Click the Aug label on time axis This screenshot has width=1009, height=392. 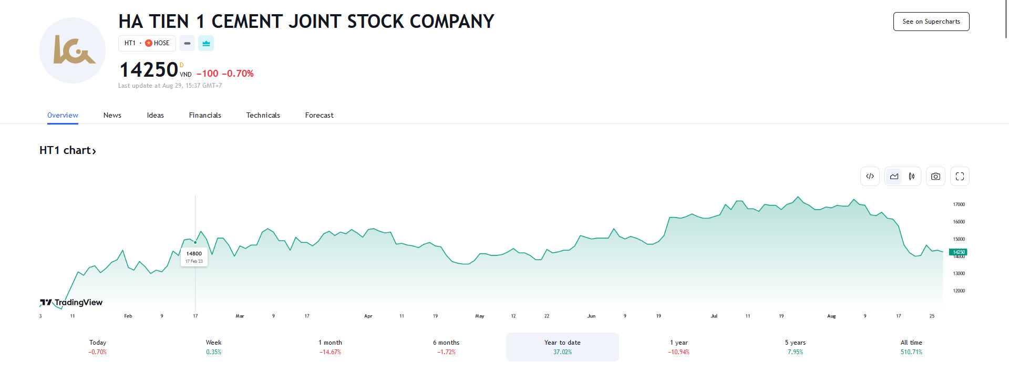coord(831,316)
